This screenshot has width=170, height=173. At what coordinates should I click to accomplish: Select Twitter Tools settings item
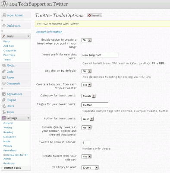coord(12,168)
